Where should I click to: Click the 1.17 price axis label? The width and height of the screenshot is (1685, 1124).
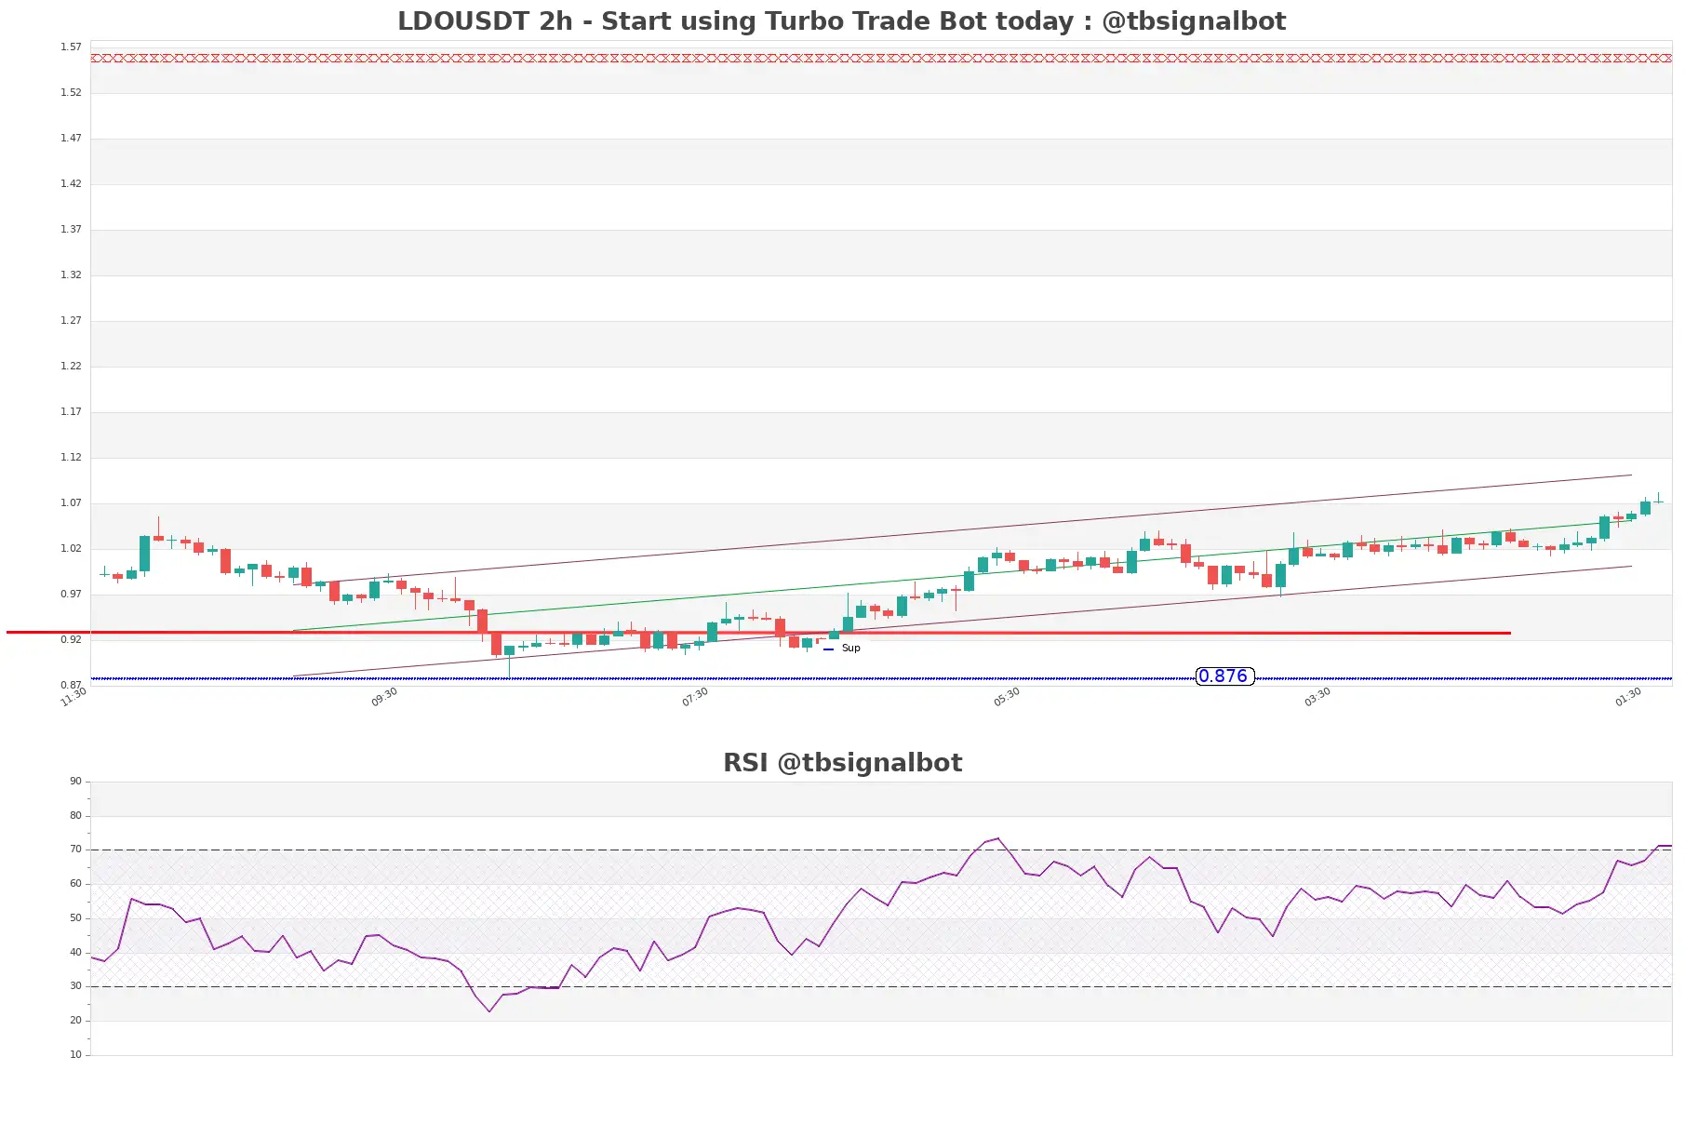click(71, 411)
